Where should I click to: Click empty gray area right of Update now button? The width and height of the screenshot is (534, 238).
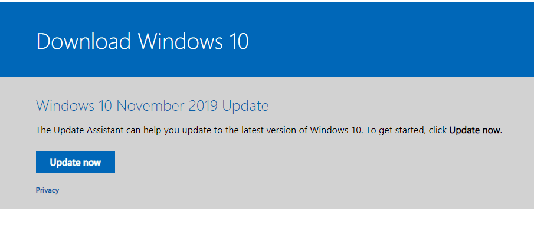306,162
